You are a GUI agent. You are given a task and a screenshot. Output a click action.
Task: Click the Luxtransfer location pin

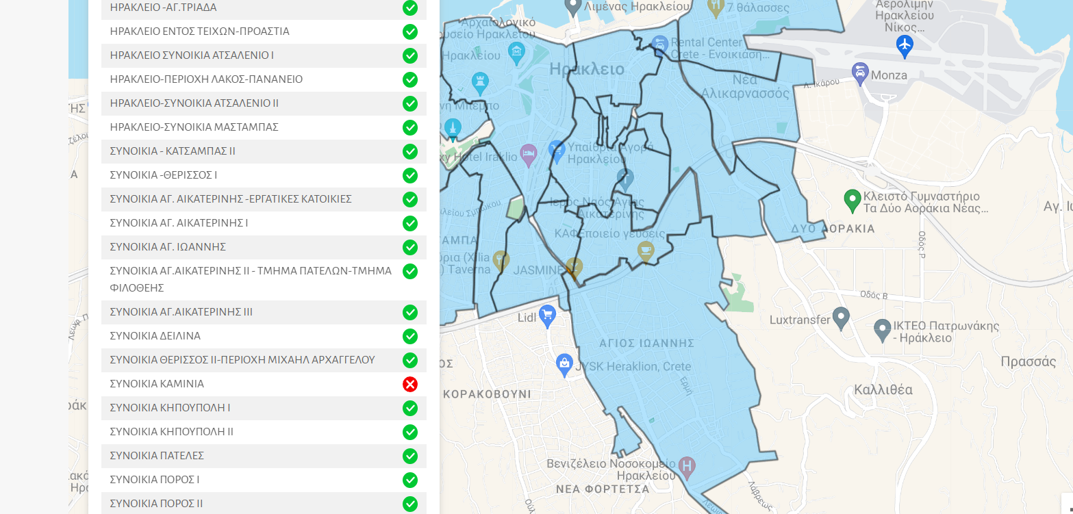841,318
